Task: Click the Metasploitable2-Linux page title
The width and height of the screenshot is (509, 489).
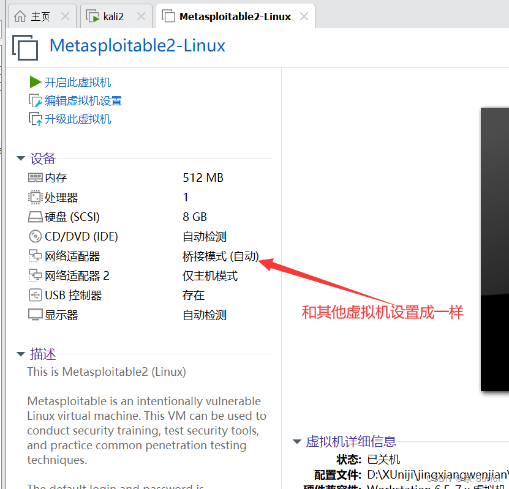Action: pyautogui.click(x=137, y=45)
